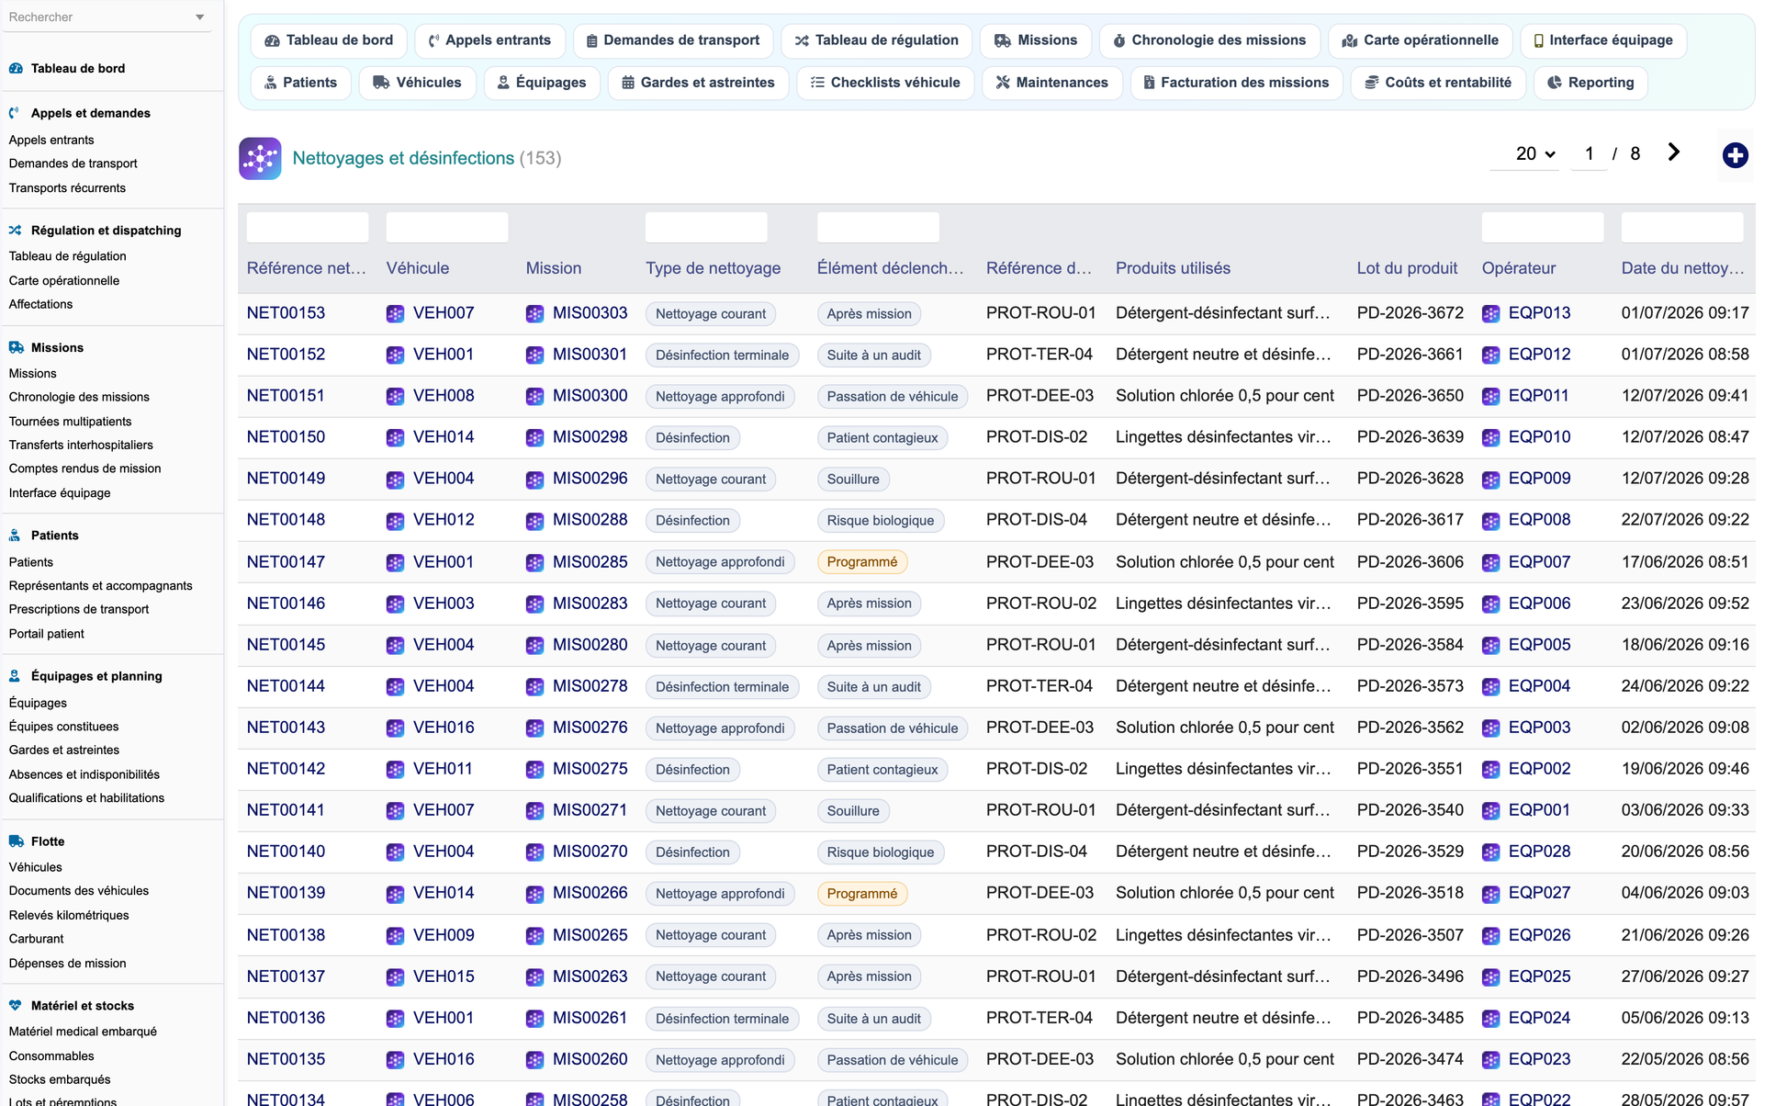Click Équipages et planning person icon
Screen dimensions: 1787x1106
click(x=16, y=676)
